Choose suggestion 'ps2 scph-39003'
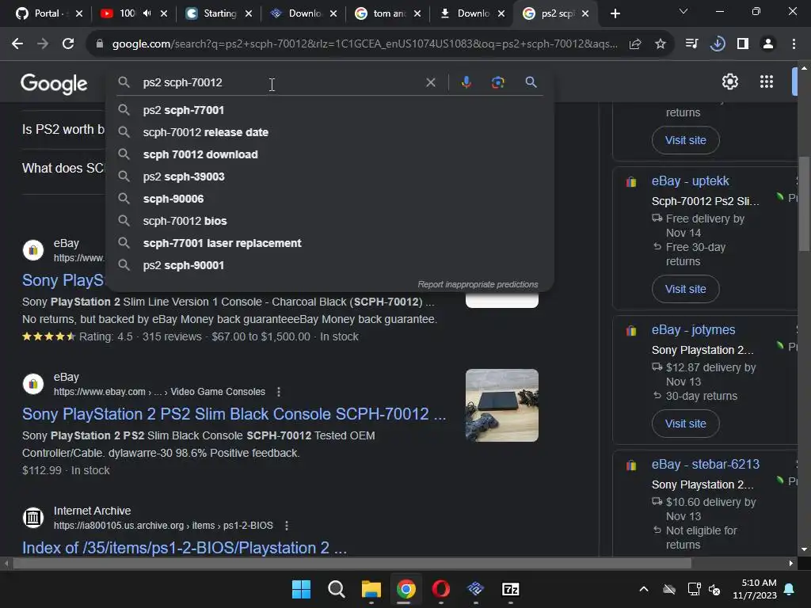 click(x=329, y=177)
